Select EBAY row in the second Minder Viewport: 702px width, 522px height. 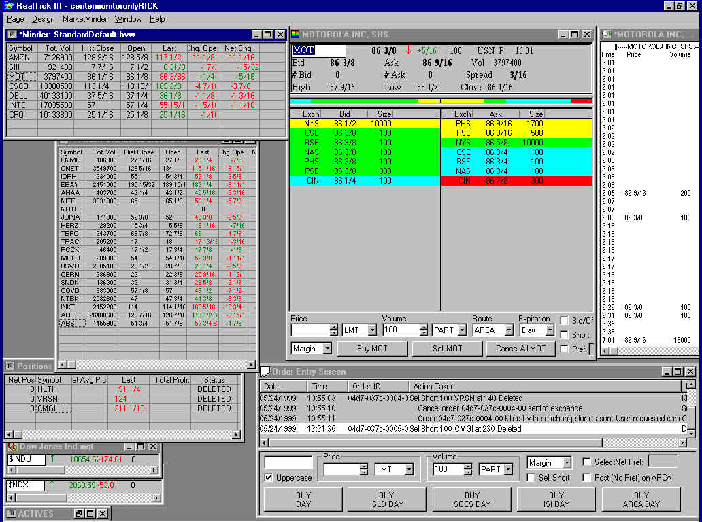click(x=158, y=185)
